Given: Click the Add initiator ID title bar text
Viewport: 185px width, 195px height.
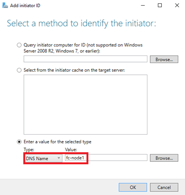Looking at the screenshot, I should tap(25, 6).
